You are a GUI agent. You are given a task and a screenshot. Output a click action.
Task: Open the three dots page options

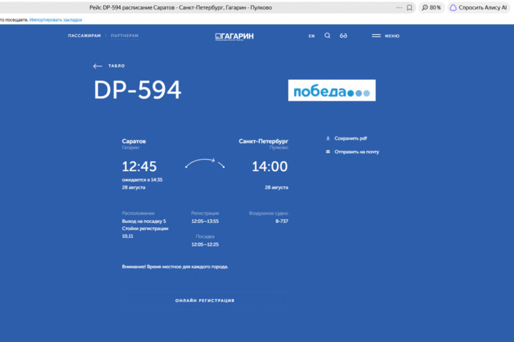click(x=399, y=8)
